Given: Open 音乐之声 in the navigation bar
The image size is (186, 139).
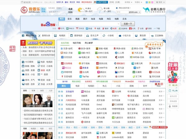Looking at the screenshot, I should (x=92, y=36).
